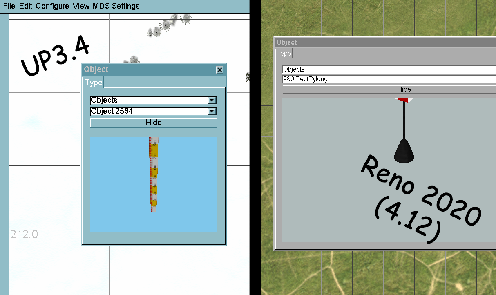This screenshot has height=295, width=496.
Task: Select the Type tab in Reno 2020 Object window
Action: coord(284,53)
